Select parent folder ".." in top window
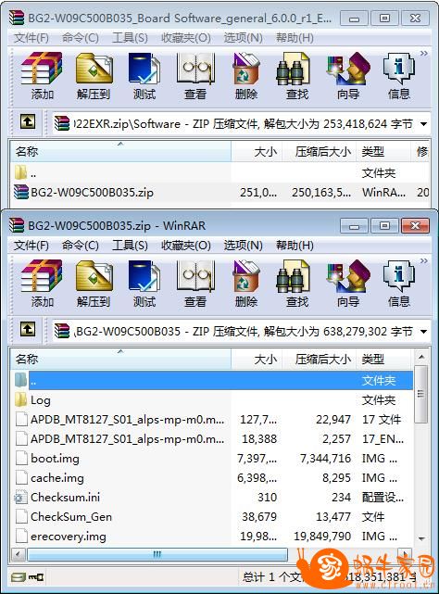 [x=219, y=173]
